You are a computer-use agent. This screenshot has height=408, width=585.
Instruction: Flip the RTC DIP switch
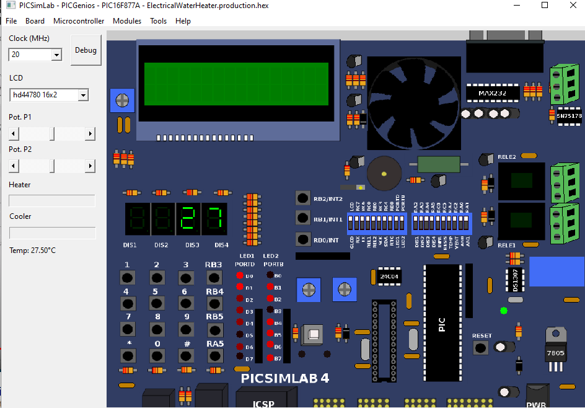point(392,222)
